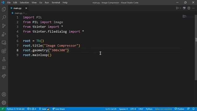Click the Prettier status item
Screen dimensions: 197x111
(179, 109)
